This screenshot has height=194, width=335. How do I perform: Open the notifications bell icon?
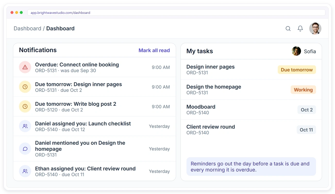(x=300, y=29)
